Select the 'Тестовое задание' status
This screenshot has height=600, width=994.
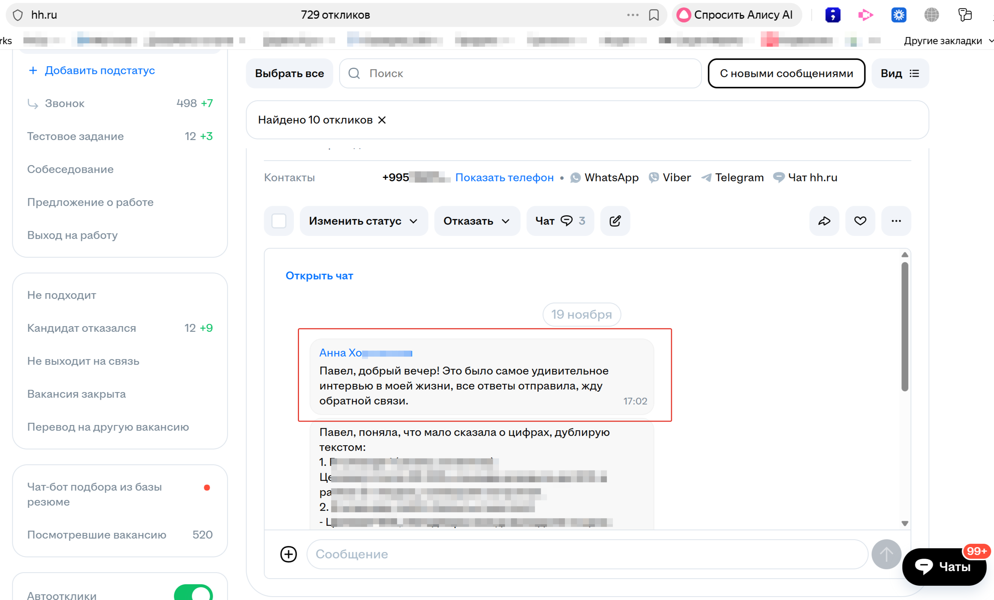[75, 136]
